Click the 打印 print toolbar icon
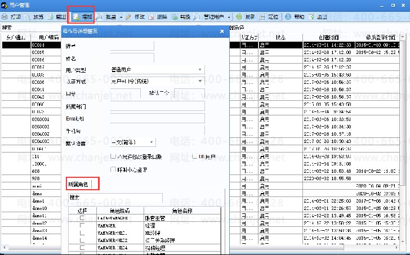The width and height of the screenshot is (410, 255). point(5,17)
